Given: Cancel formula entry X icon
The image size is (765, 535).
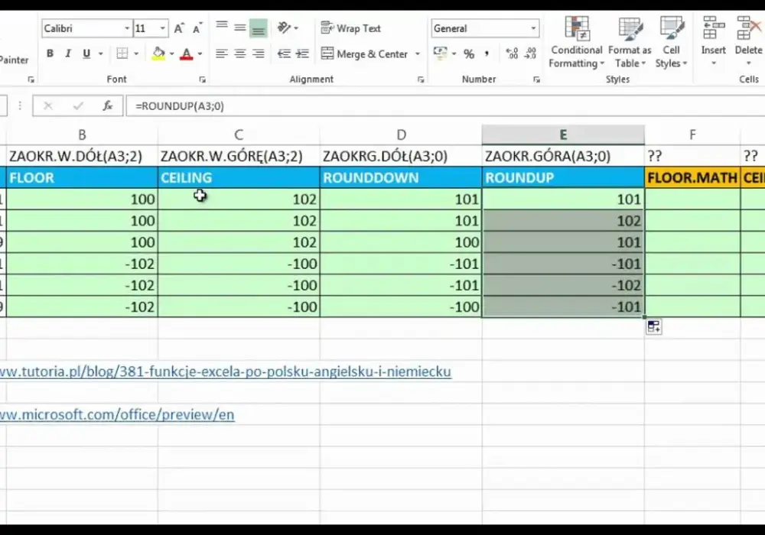Looking at the screenshot, I should click(x=47, y=105).
